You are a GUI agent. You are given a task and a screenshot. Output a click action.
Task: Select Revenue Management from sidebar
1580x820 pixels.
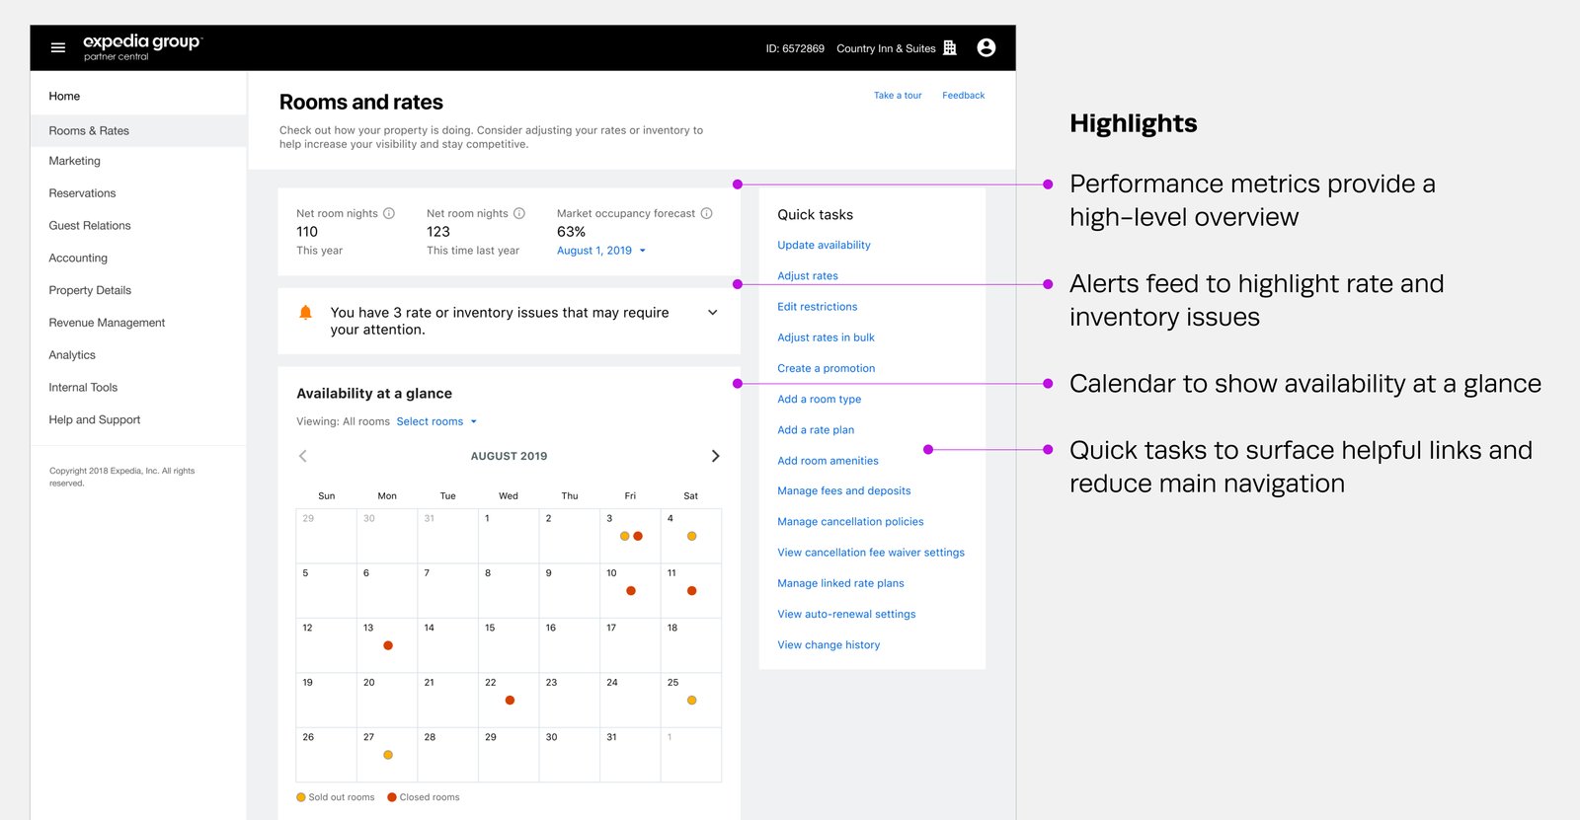coord(107,323)
